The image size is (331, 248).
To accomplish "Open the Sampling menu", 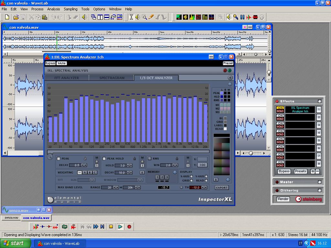I will point(70,9).
